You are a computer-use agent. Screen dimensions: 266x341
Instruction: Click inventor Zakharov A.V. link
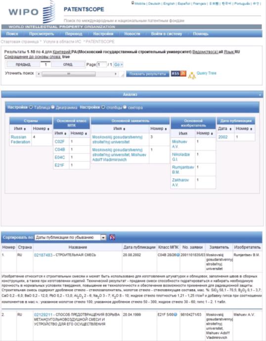[x=180, y=183]
